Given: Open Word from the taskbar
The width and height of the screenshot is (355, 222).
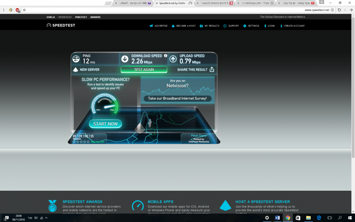Looking at the screenshot, I should (277, 218).
